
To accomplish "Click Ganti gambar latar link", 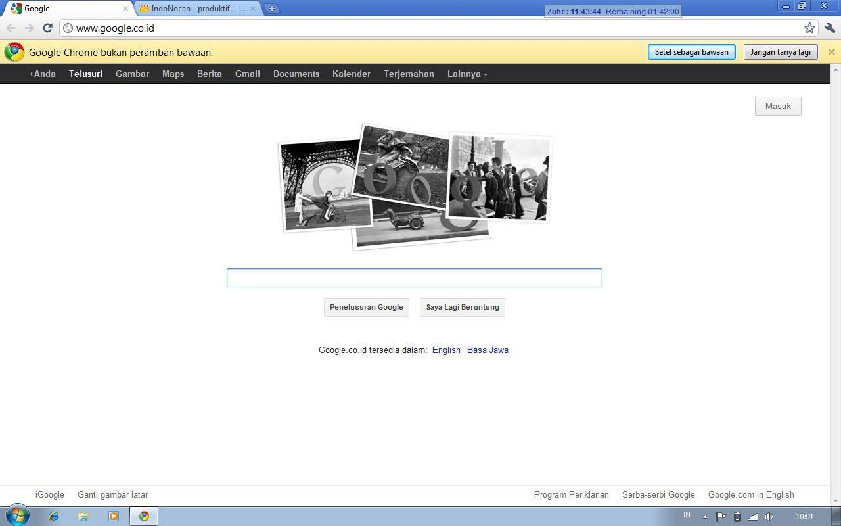I will coord(112,494).
